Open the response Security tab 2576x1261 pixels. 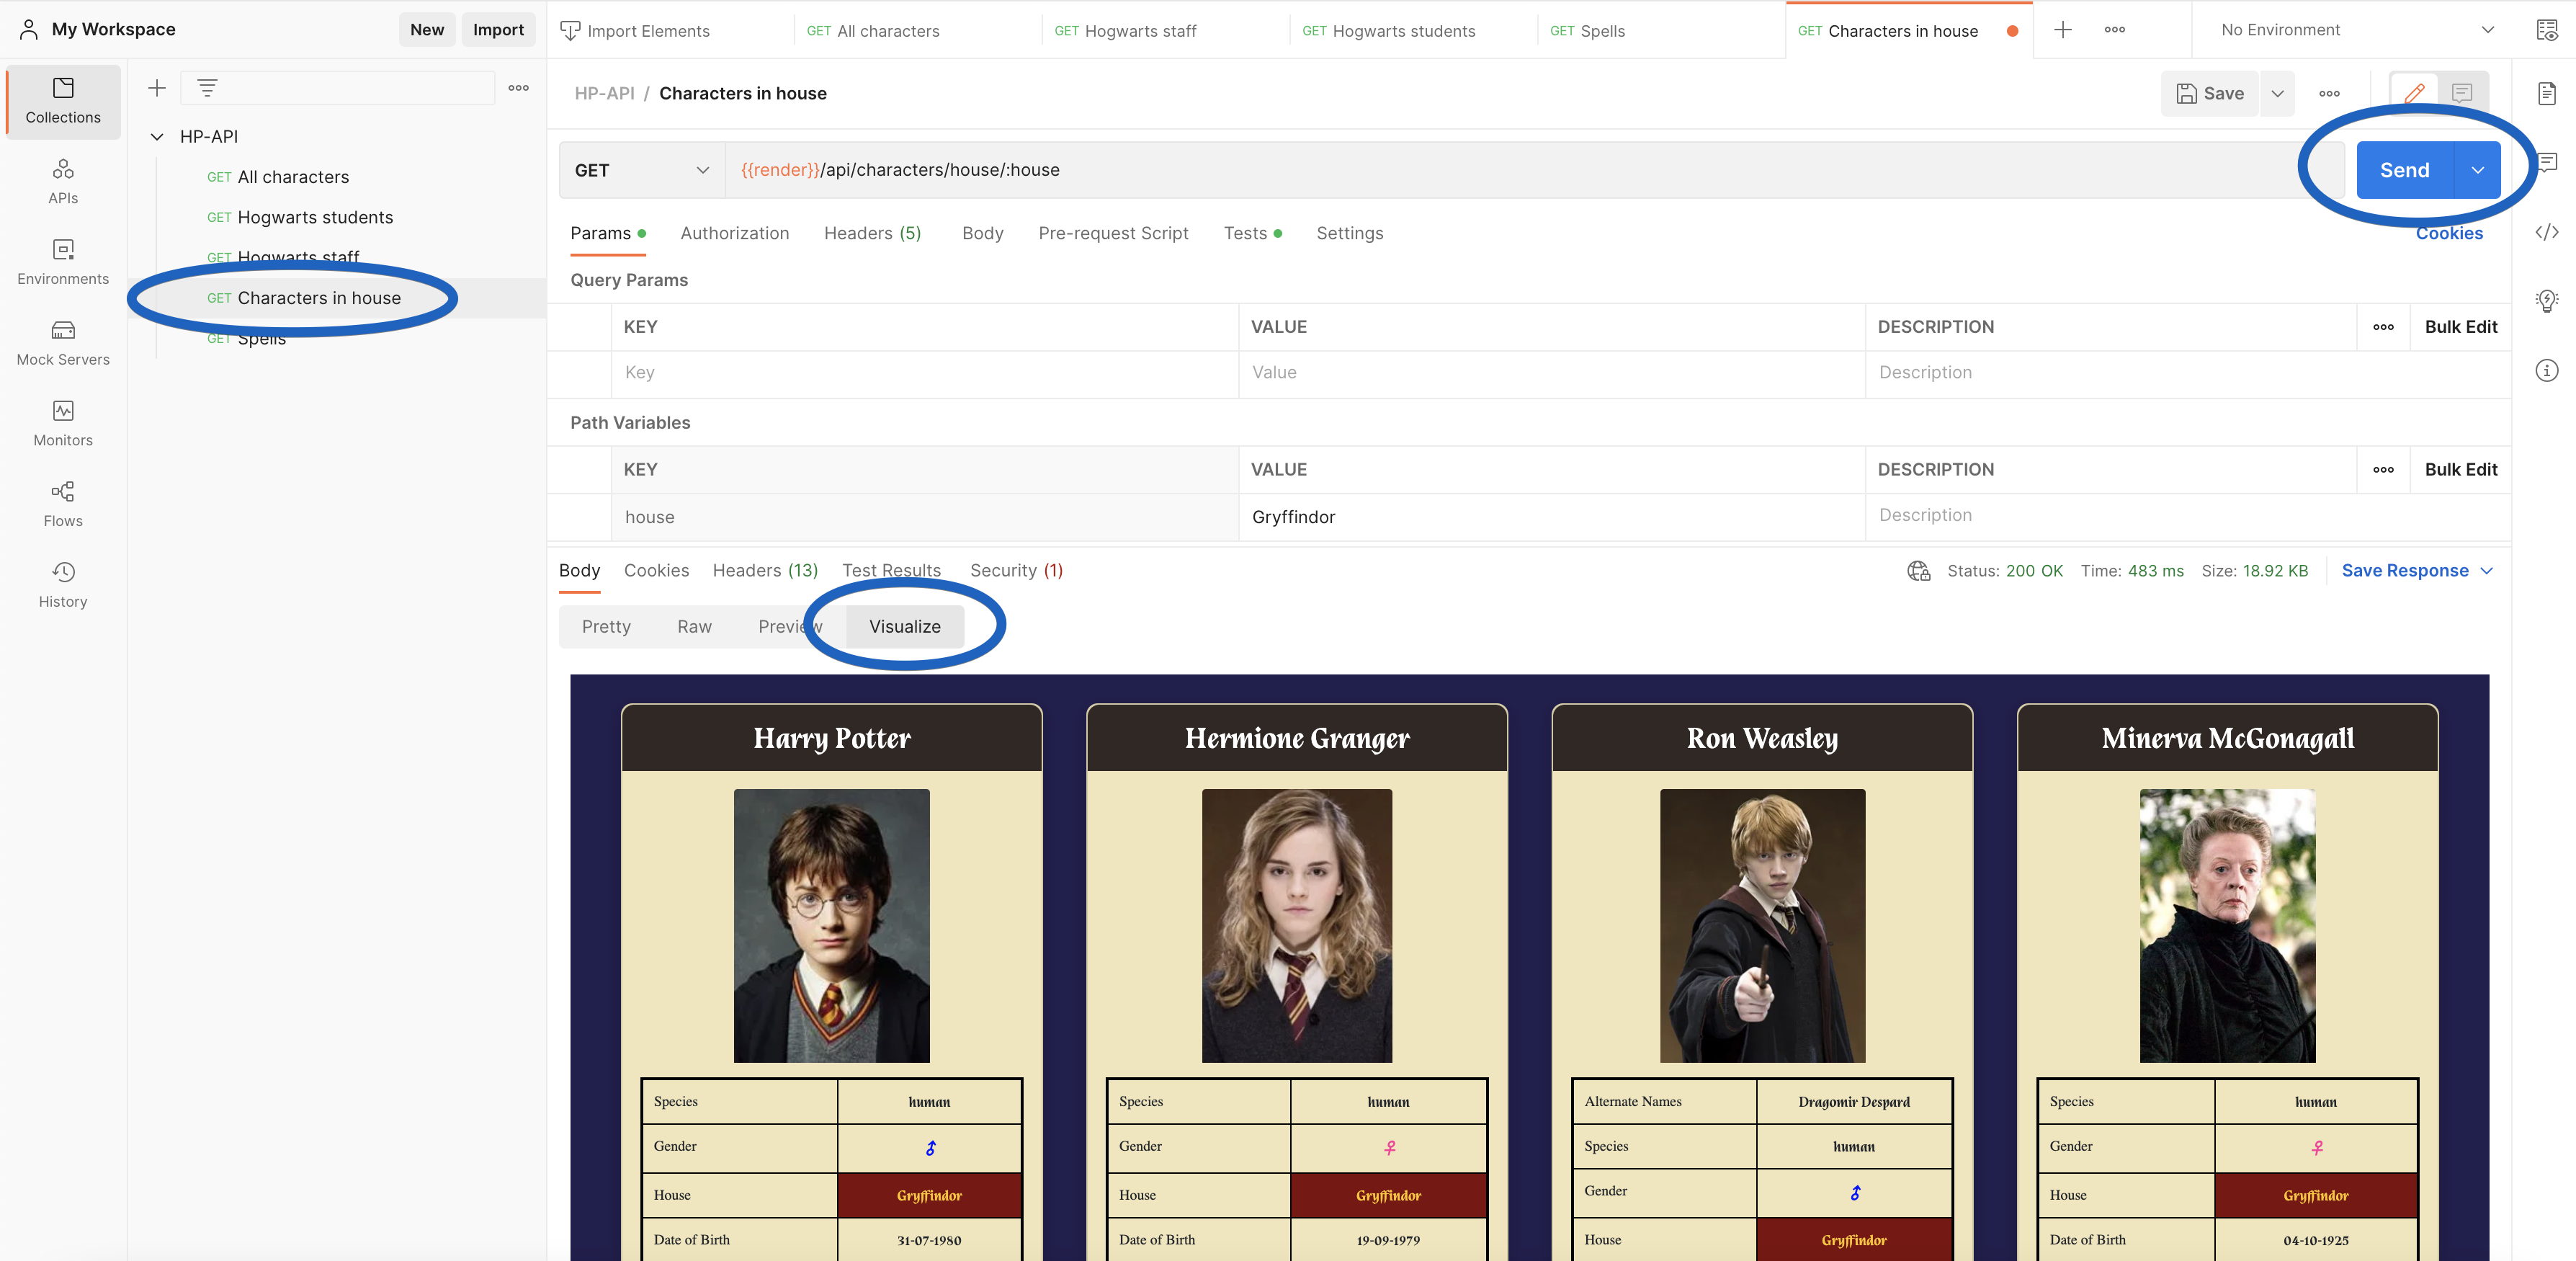tap(1016, 571)
